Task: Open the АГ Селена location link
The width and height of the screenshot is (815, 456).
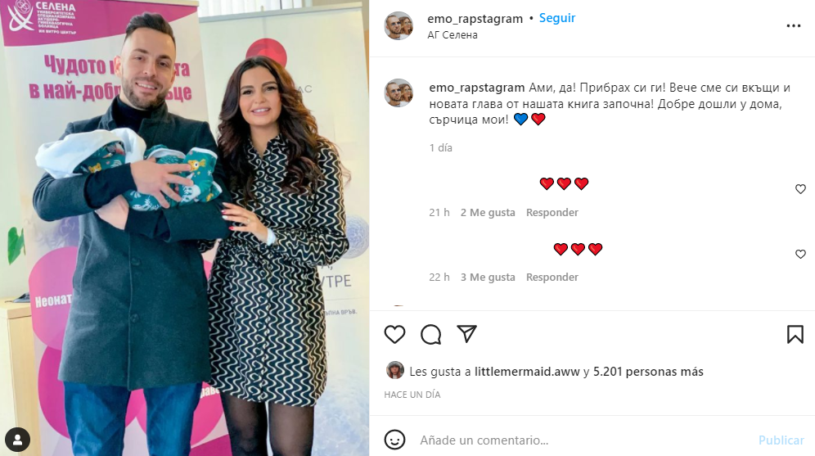Action: coord(453,35)
